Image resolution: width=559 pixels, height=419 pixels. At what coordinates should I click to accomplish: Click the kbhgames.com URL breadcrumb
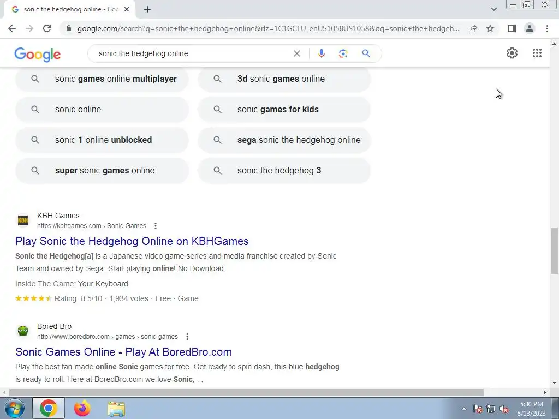point(92,226)
